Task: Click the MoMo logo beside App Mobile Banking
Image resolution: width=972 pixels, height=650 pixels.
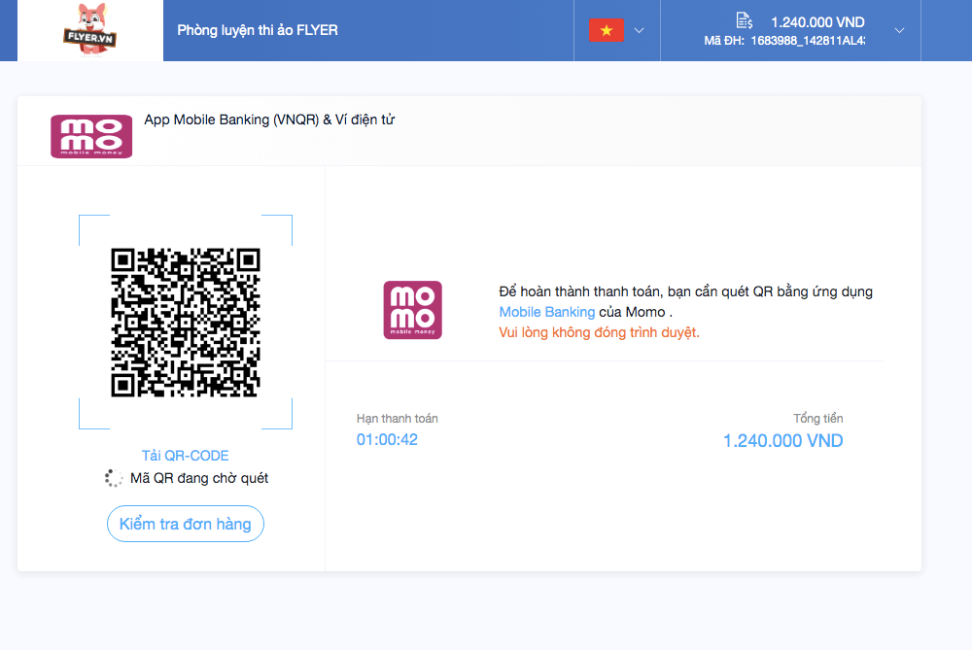Action: [91, 137]
